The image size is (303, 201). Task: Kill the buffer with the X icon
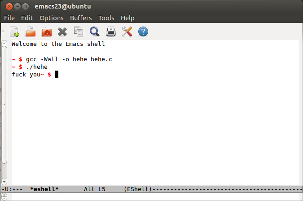pos(62,32)
